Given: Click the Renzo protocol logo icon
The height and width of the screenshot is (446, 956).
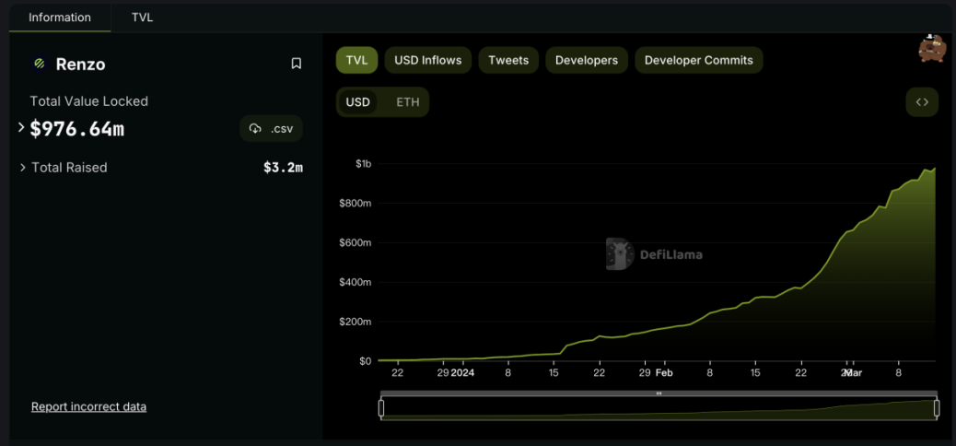Looking at the screenshot, I should (x=40, y=64).
